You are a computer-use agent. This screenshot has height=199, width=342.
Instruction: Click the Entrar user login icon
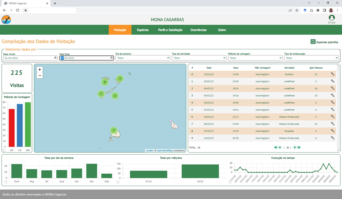pos(332,18)
